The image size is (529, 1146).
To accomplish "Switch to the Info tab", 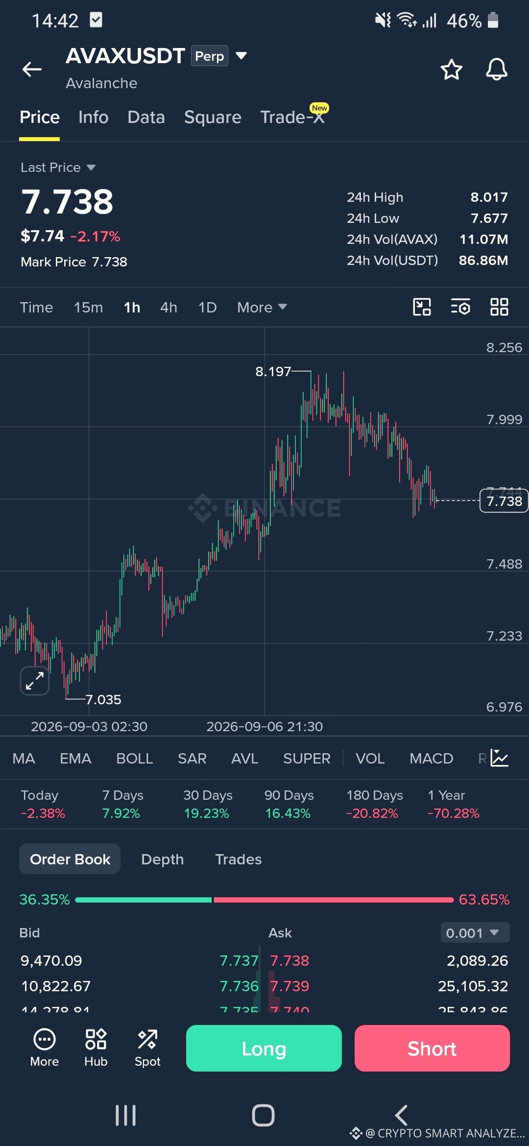I will pyautogui.click(x=93, y=117).
